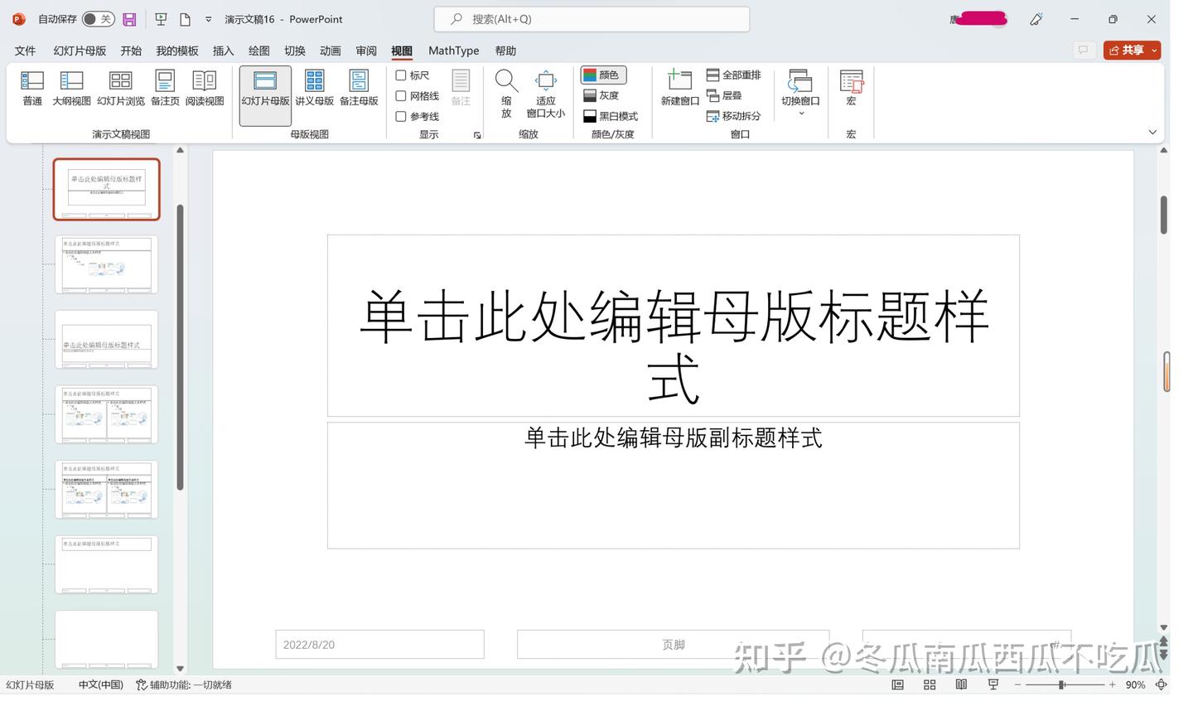Enable the 网格线 gridlines checkbox
Screen dimensions: 1193x706
click(x=400, y=95)
